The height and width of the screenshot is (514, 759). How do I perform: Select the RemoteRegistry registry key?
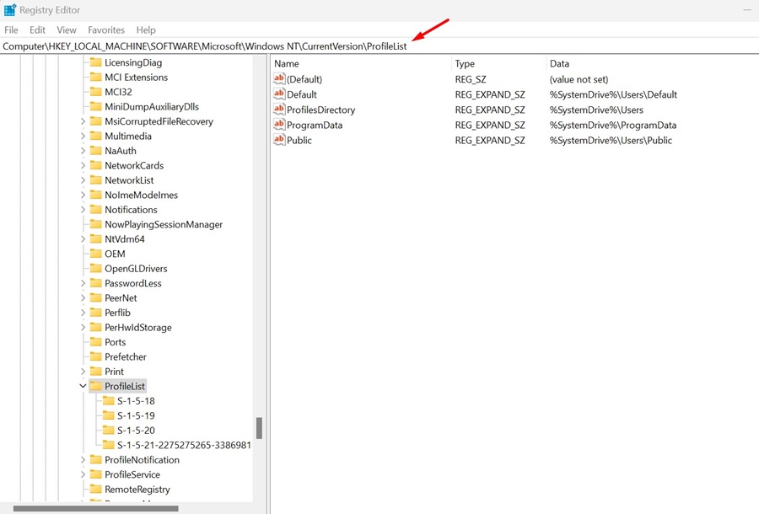(137, 490)
